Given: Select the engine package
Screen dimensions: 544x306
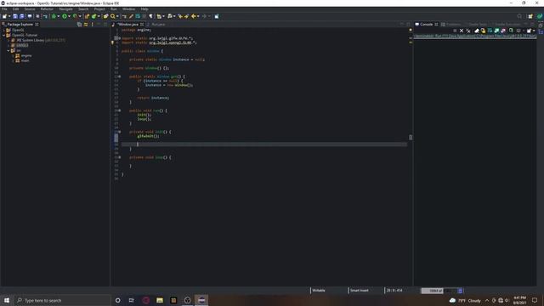Looking at the screenshot, I should pos(26,55).
